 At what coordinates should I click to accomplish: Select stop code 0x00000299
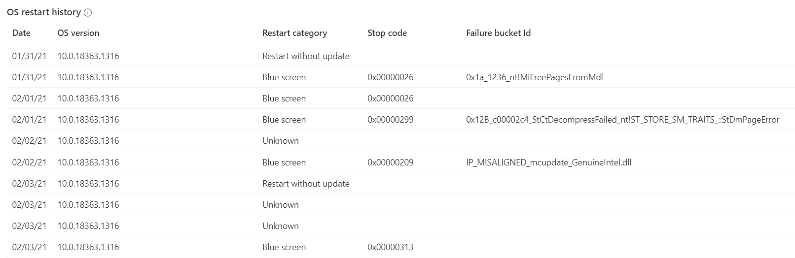pyautogui.click(x=390, y=120)
